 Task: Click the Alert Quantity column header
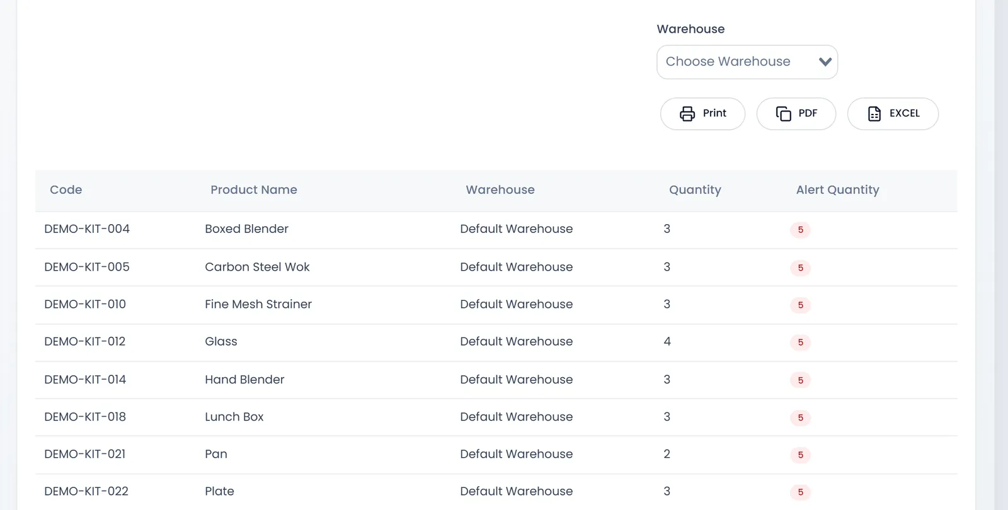point(837,190)
